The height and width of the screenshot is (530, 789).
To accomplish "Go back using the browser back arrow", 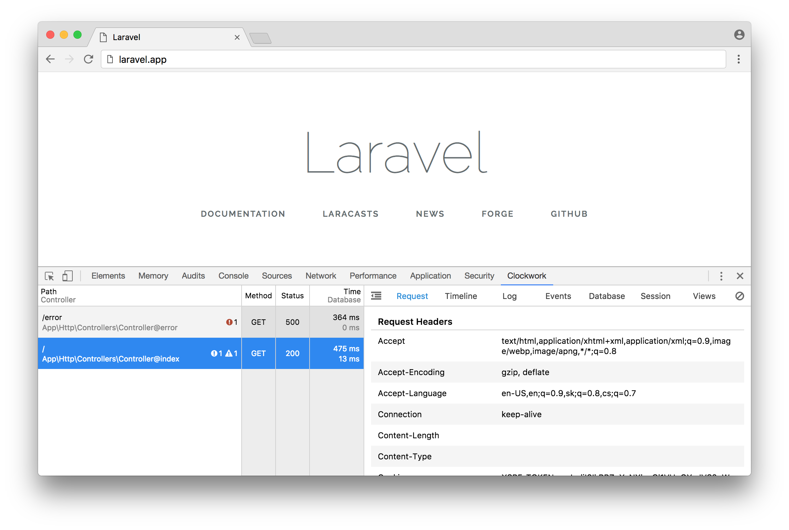I will tap(50, 59).
